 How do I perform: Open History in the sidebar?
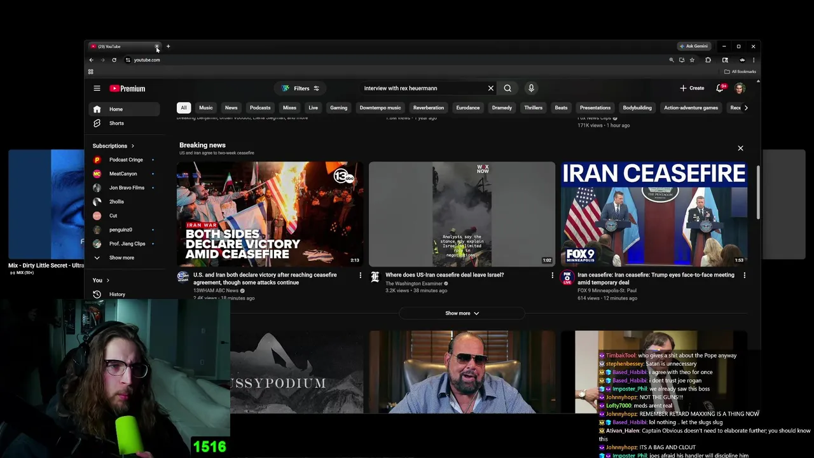tap(123, 295)
